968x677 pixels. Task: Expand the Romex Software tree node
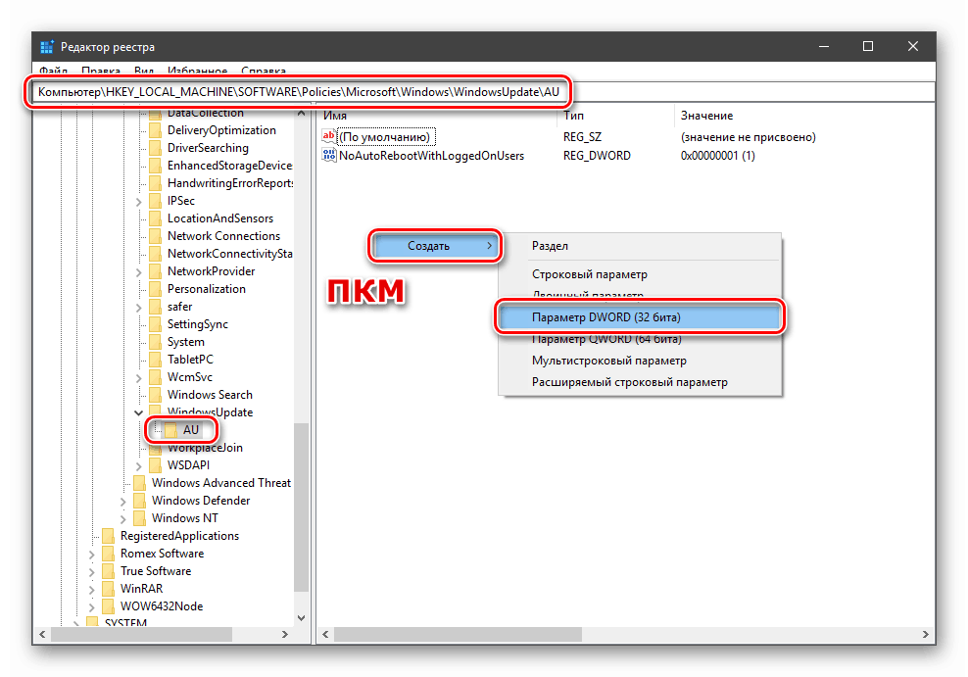tap(92, 555)
